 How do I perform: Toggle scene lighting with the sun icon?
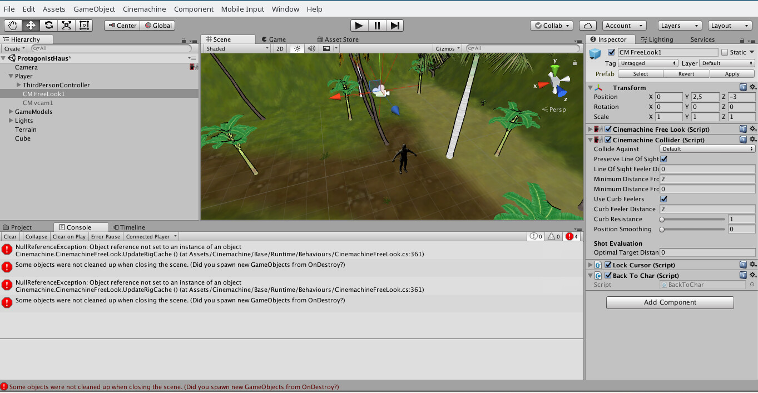(297, 48)
